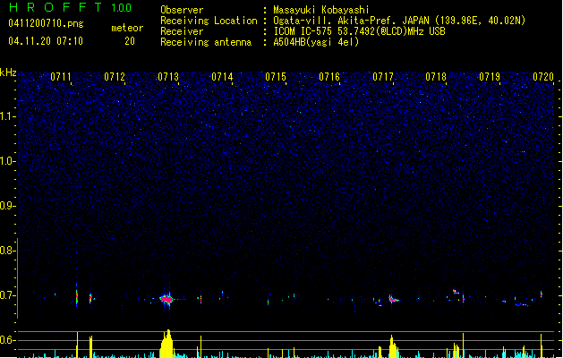This screenshot has height=358, width=563.
Task: Click the 1.1 kHz axis label
Action: click(x=6, y=116)
